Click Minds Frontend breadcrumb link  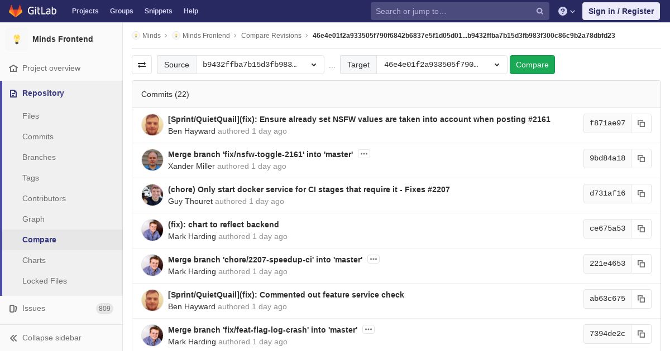coord(206,36)
